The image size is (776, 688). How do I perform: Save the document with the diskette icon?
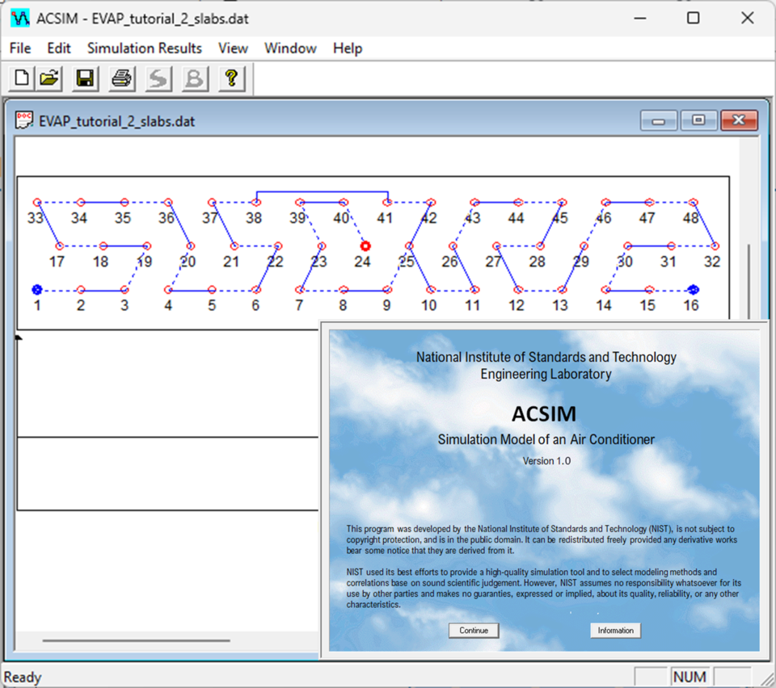coord(84,78)
